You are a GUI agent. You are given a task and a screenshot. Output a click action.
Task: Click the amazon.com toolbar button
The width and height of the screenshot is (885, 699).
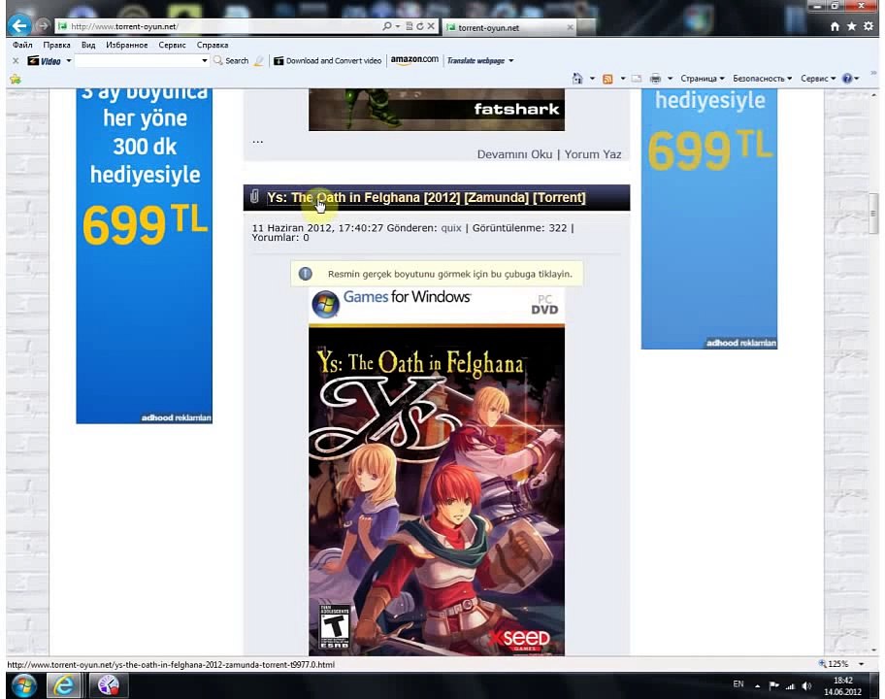click(414, 60)
